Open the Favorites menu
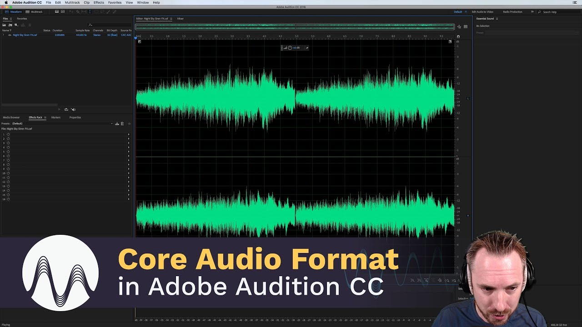Viewport: 582px width, 327px height. 115,3
